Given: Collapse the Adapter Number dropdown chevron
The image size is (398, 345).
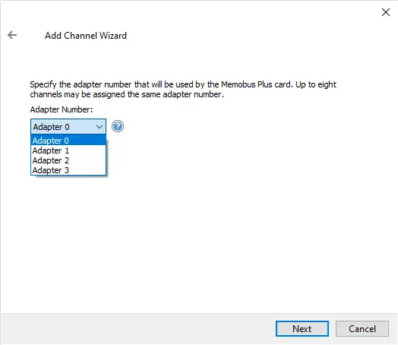Looking at the screenshot, I should (x=99, y=126).
